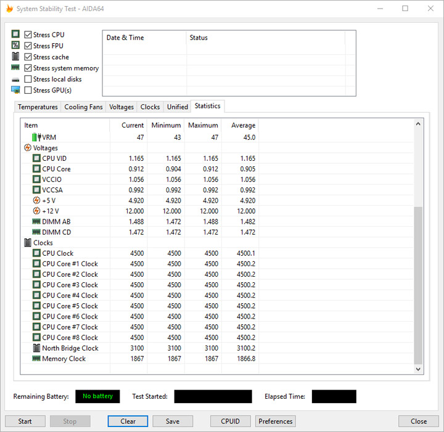Click the chip icon beside Stress cache
Image resolution: width=444 pixels, height=432 pixels.
(x=15, y=57)
